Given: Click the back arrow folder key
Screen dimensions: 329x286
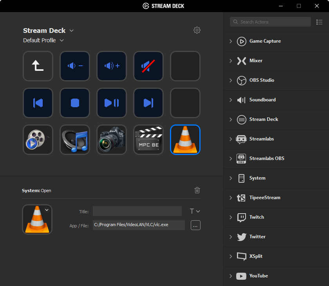Looking at the screenshot, I should point(38,66).
